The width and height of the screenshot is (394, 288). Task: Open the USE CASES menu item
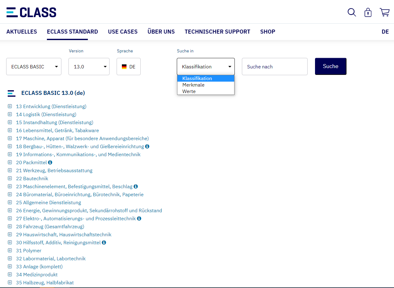pos(122,31)
